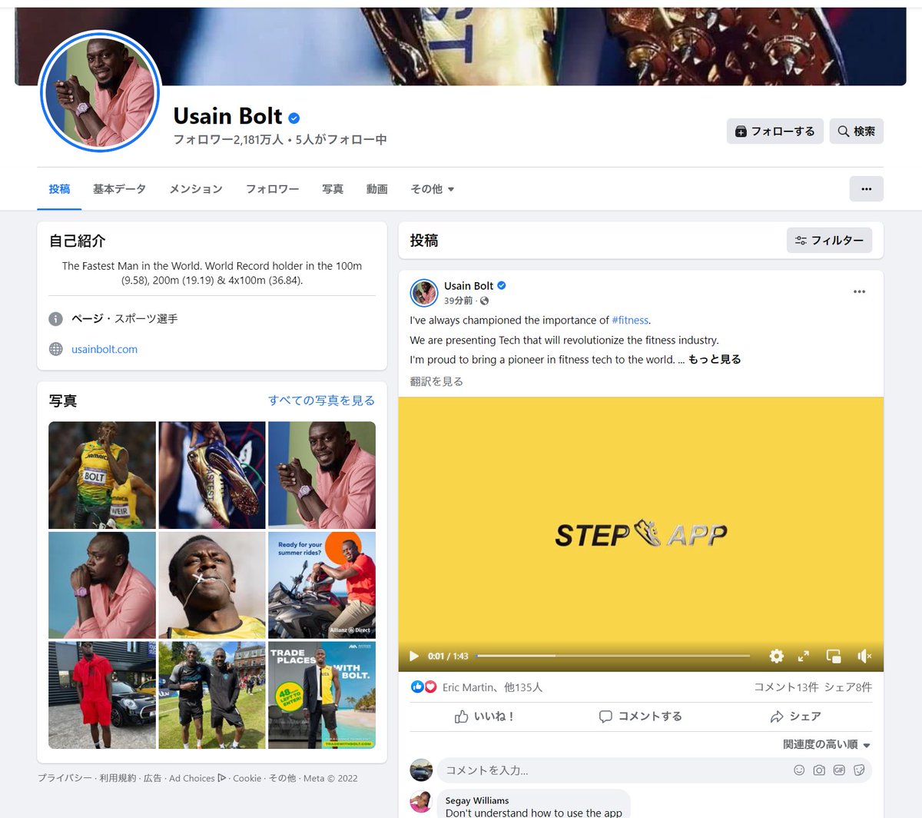Open the 利用規約 footer link
Screen dimensions: 922x818
[x=118, y=778]
